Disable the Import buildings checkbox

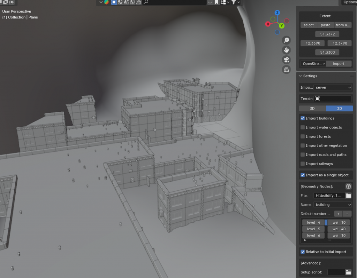coord(303,118)
